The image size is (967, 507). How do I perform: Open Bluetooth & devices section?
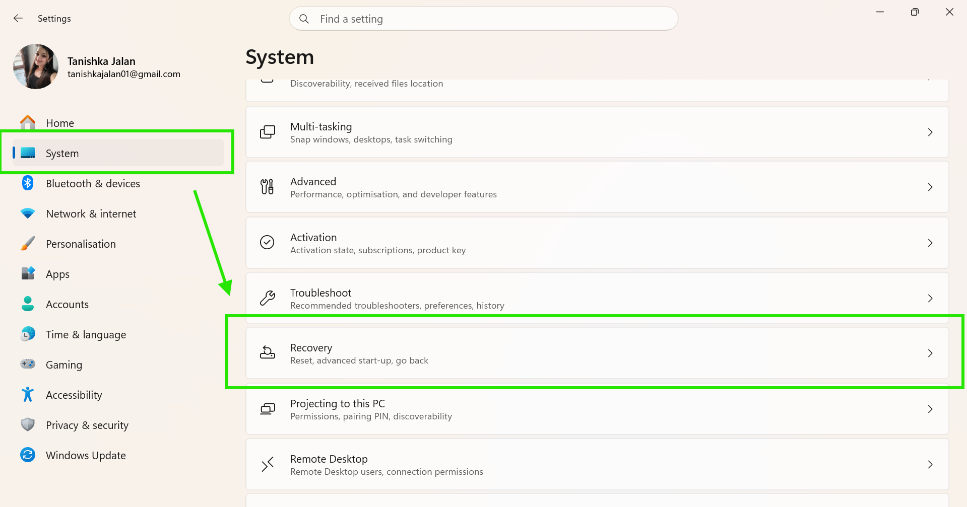point(118,183)
